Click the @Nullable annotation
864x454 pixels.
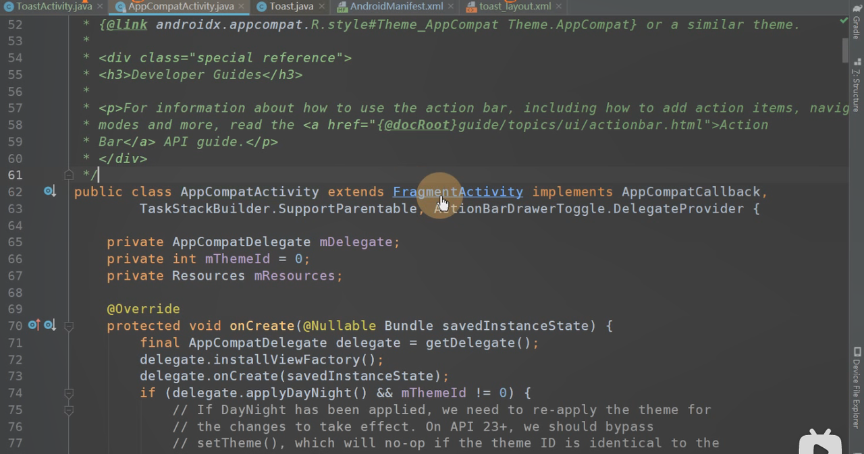[340, 326]
